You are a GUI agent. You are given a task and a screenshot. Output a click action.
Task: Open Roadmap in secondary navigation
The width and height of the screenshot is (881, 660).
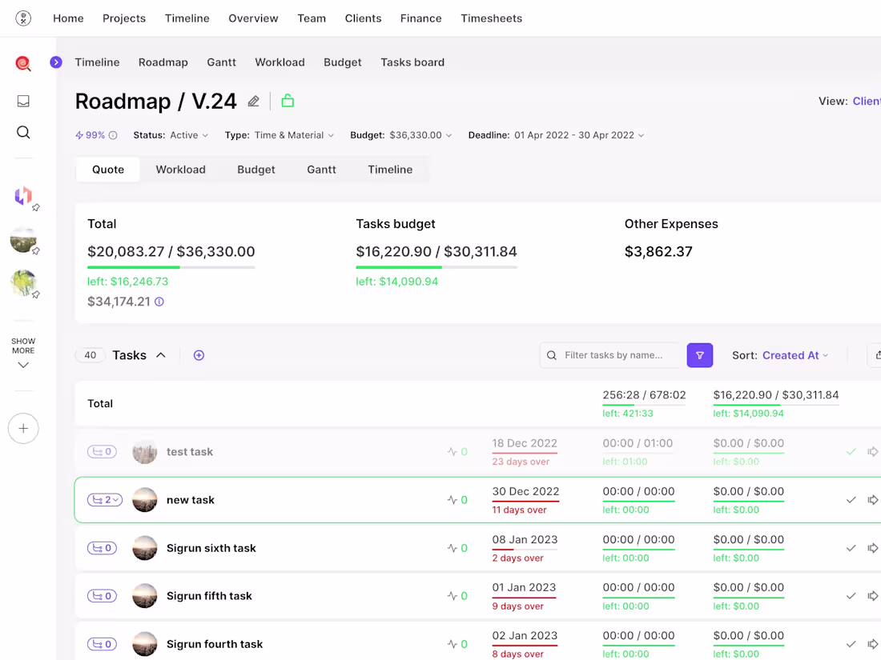tap(163, 62)
